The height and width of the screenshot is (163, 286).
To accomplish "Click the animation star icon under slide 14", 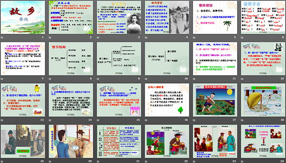I will 50,120.
